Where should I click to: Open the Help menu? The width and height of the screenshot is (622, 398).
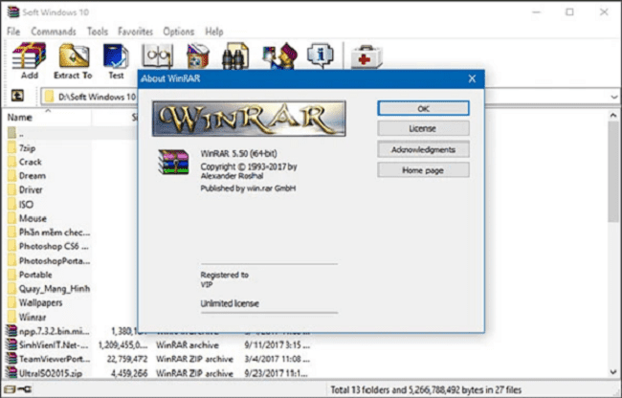(x=213, y=32)
